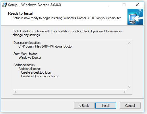Close the Setup window
Screen dimensions: 147x114
pos(137,5)
